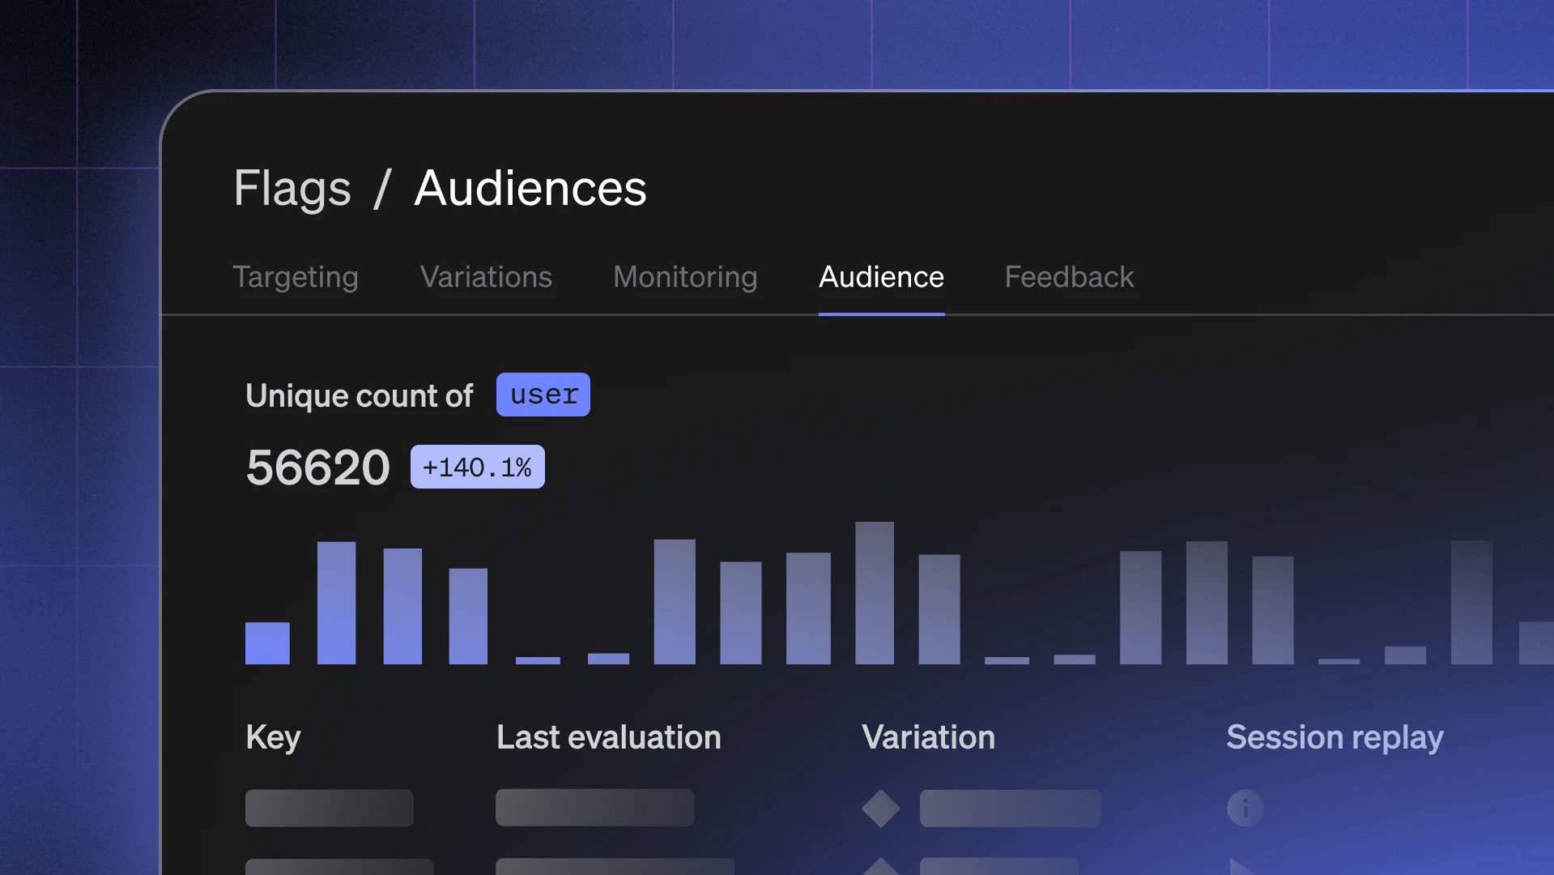Go to the Feedback tab

1069,277
